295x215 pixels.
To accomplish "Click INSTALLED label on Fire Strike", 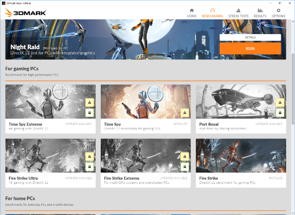I will click(x=276, y=178).
